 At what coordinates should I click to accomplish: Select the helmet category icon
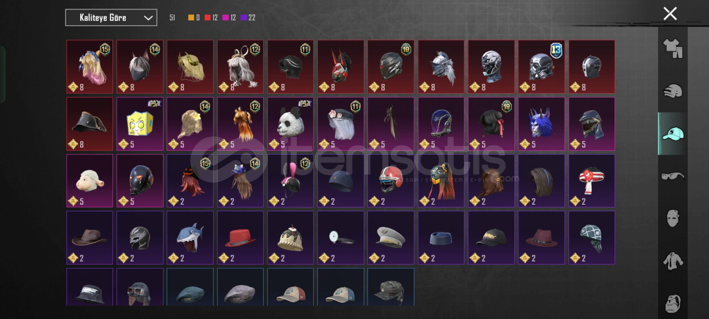click(x=673, y=91)
